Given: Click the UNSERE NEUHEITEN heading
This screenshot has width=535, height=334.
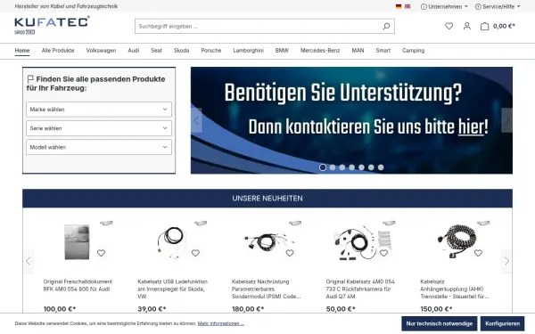Looking at the screenshot, I should [267, 199].
